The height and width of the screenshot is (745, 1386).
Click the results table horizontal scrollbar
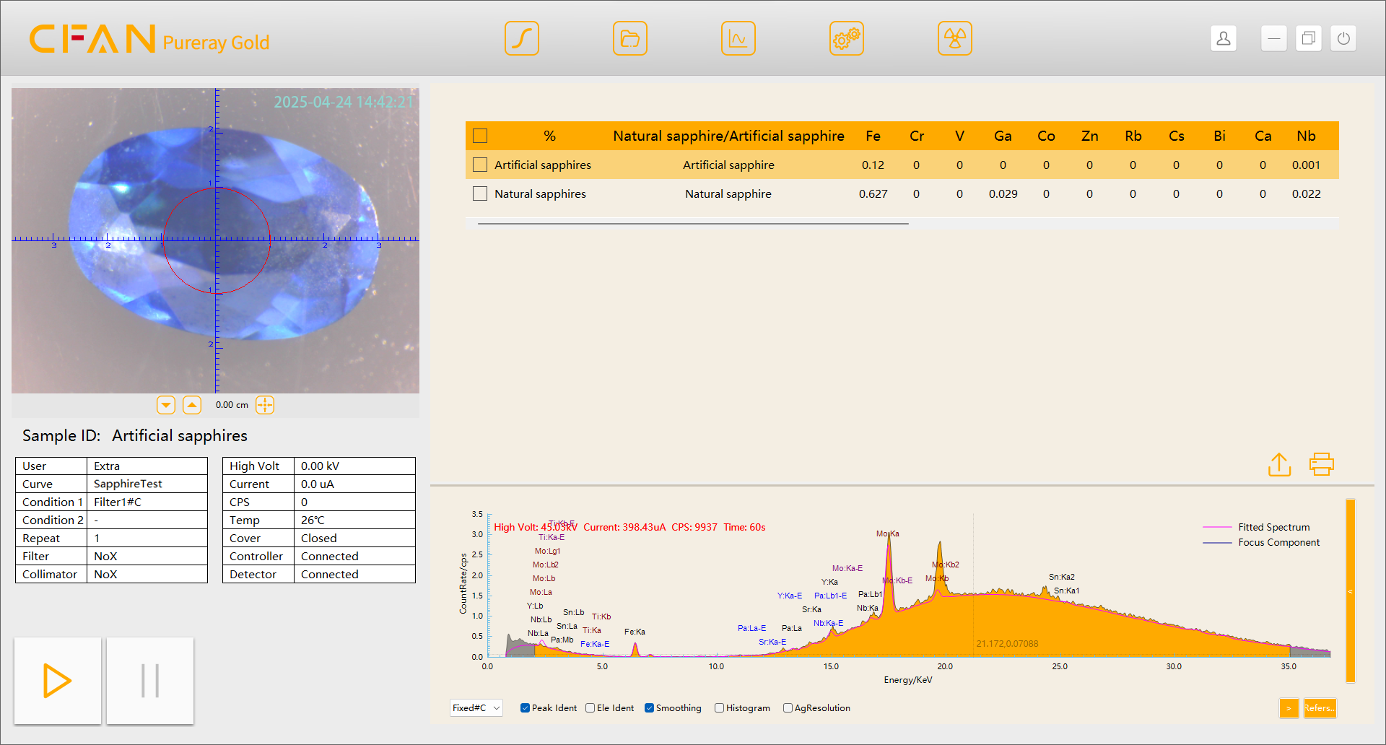(x=693, y=224)
